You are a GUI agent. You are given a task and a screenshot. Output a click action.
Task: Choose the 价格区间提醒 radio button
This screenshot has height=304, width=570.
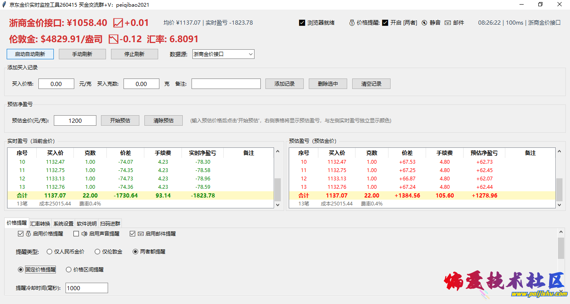[69, 270]
